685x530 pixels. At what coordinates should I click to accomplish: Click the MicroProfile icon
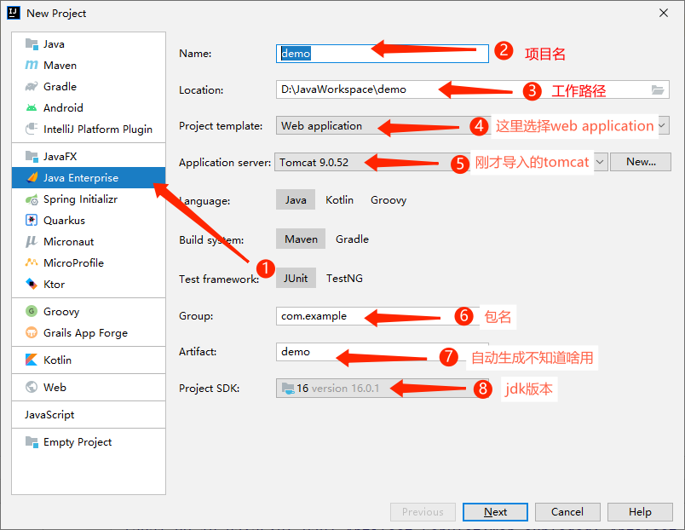[32, 262]
